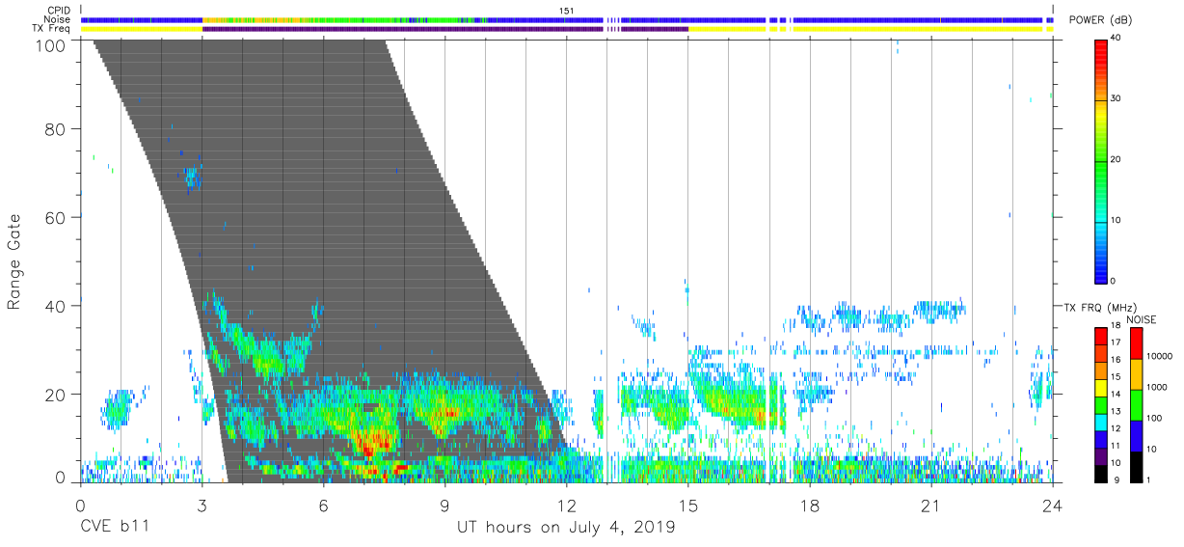This screenshot has width=1184, height=547.
Task: Click the Range Gate y-axis title
Action: (14, 261)
